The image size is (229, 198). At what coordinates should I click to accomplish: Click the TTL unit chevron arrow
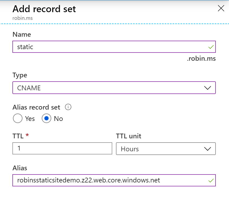click(x=208, y=149)
